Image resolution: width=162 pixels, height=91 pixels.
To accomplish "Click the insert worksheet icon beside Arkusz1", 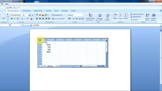I will pos(57,66).
